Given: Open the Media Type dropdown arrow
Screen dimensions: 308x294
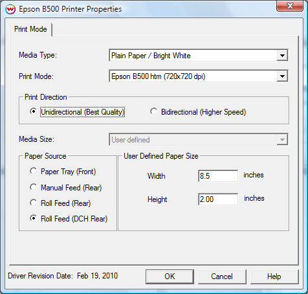Looking at the screenshot, I should click(x=282, y=56).
